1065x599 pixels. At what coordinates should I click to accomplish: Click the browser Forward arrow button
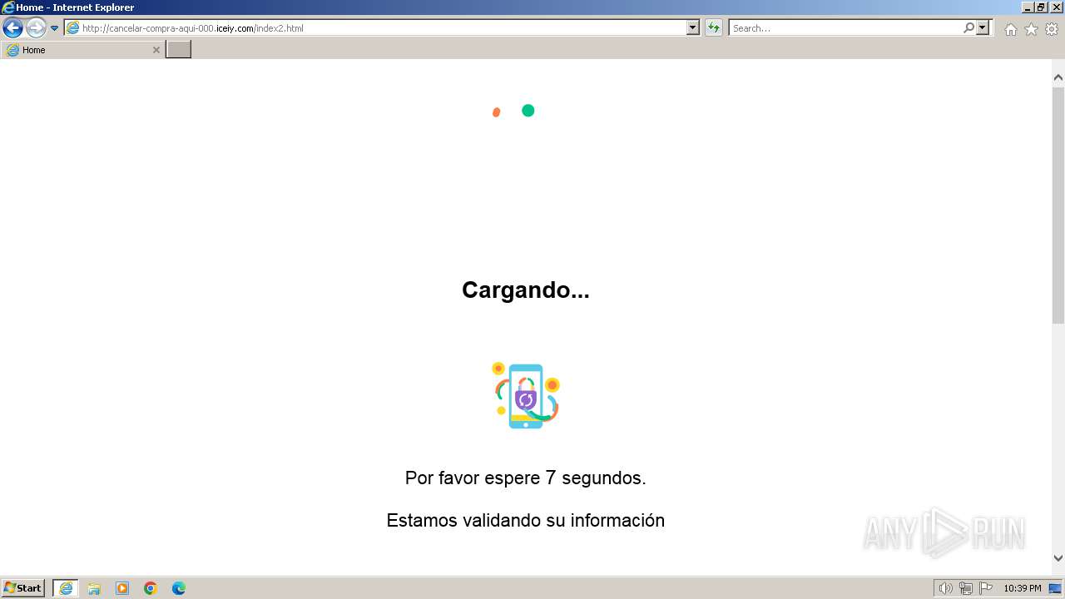[x=36, y=28]
